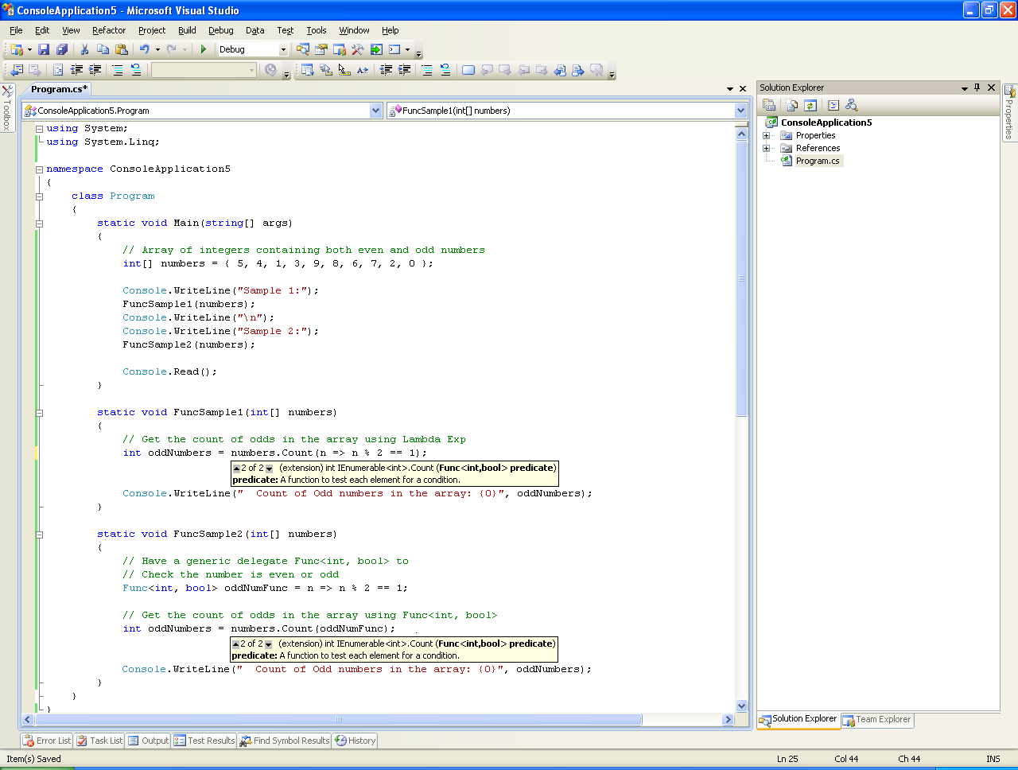1018x770 pixels.
Task: Start debugging with the green play arrow
Action: point(204,49)
